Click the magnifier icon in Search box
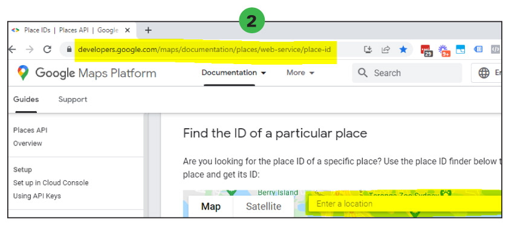Screen dimensions: 509x226 pos(363,73)
